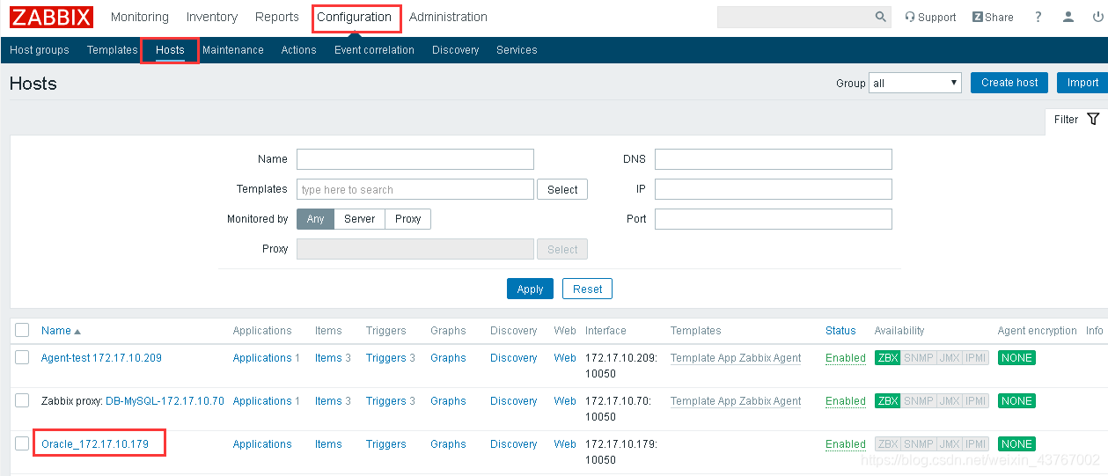
Task: Click NONE encryption badge for DB-MySQL row
Action: (x=1016, y=401)
